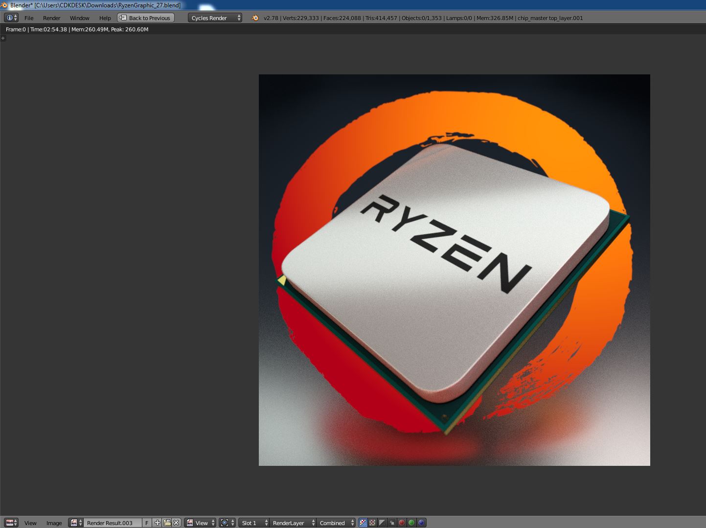Open the Info editor type selector
The height and width of the screenshot is (528, 706).
pos(11,18)
